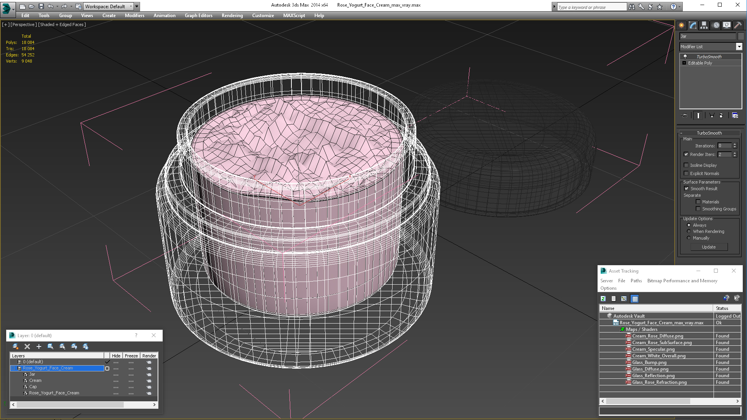Click Pin Stack icon below modifier stack
Screen dimensions: 747x420
point(685,115)
